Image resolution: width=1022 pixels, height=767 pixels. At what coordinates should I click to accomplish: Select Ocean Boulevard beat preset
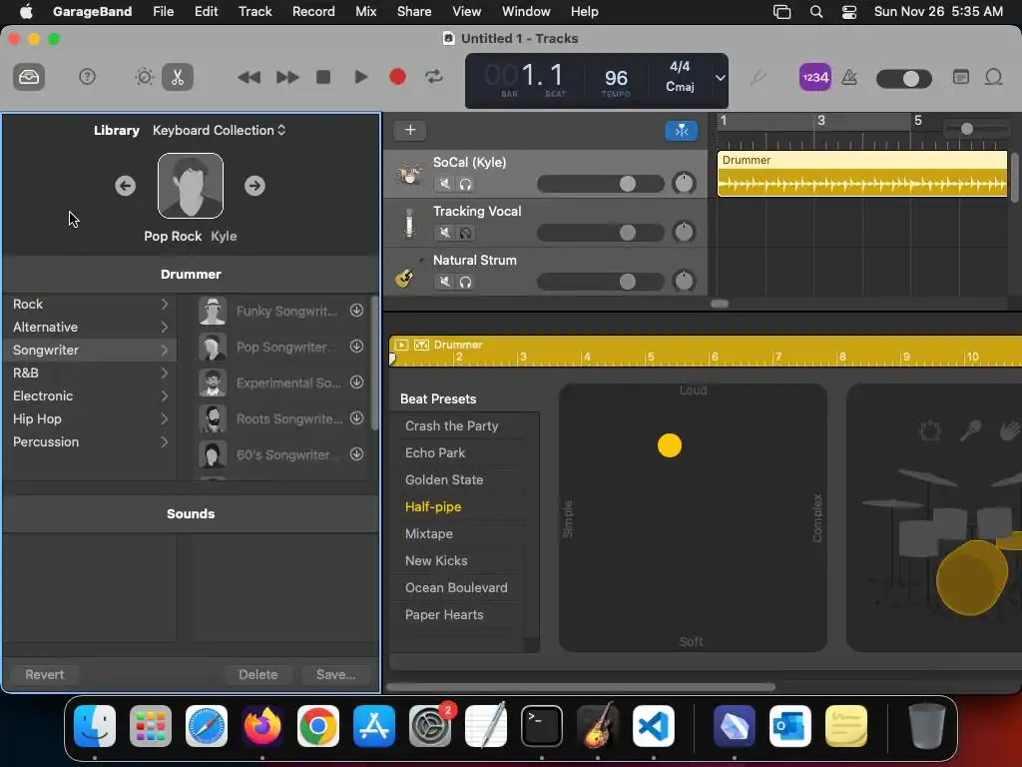[x=456, y=587]
